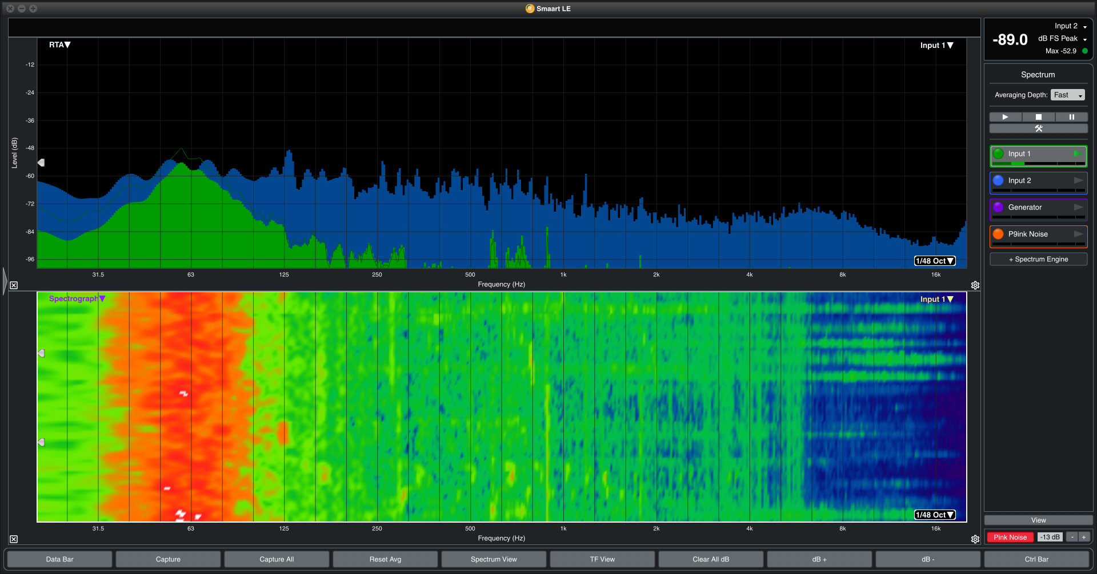Select Input 2 spectrum engine
Screen dimensions: 1097x574
pos(1038,183)
